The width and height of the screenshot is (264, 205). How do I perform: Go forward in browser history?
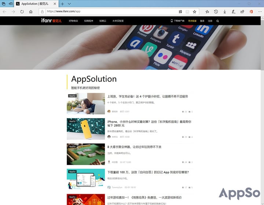[13, 12]
